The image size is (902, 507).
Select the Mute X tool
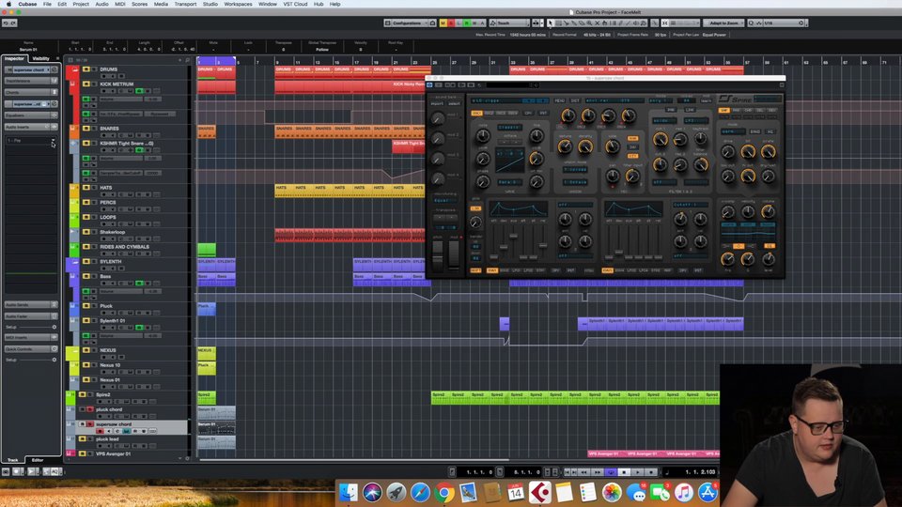598,23
